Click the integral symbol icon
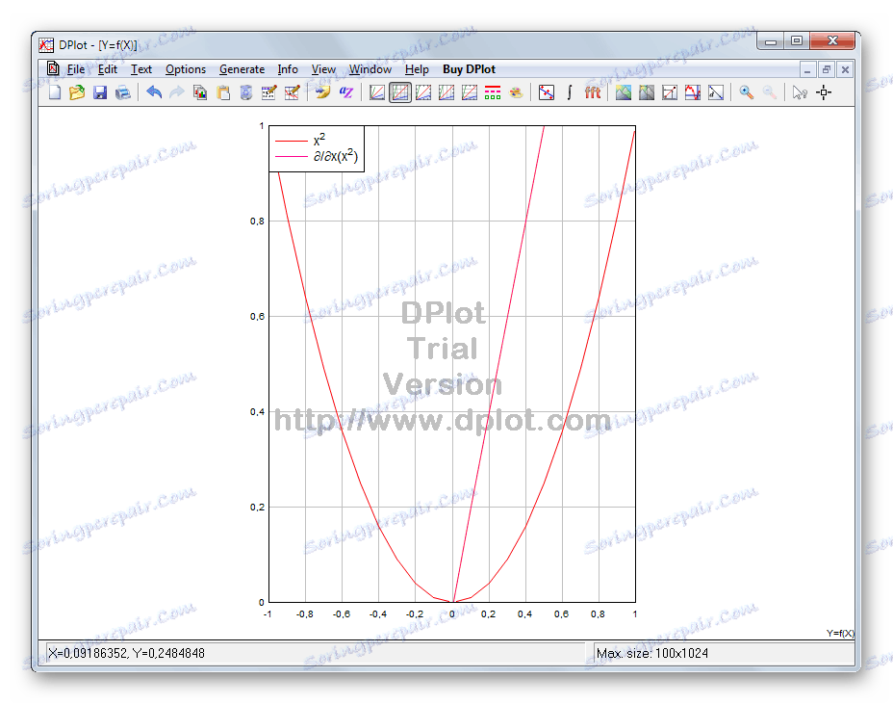Image resolution: width=893 pixels, height=704 pixels. tap(570, 92)
